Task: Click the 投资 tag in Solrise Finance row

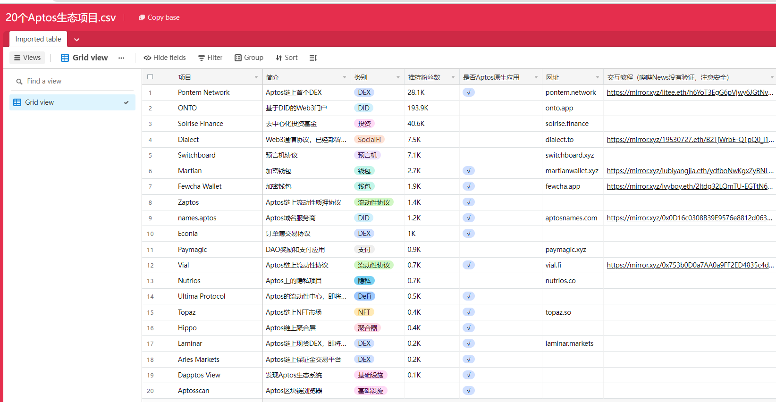Action: point(364,124)
